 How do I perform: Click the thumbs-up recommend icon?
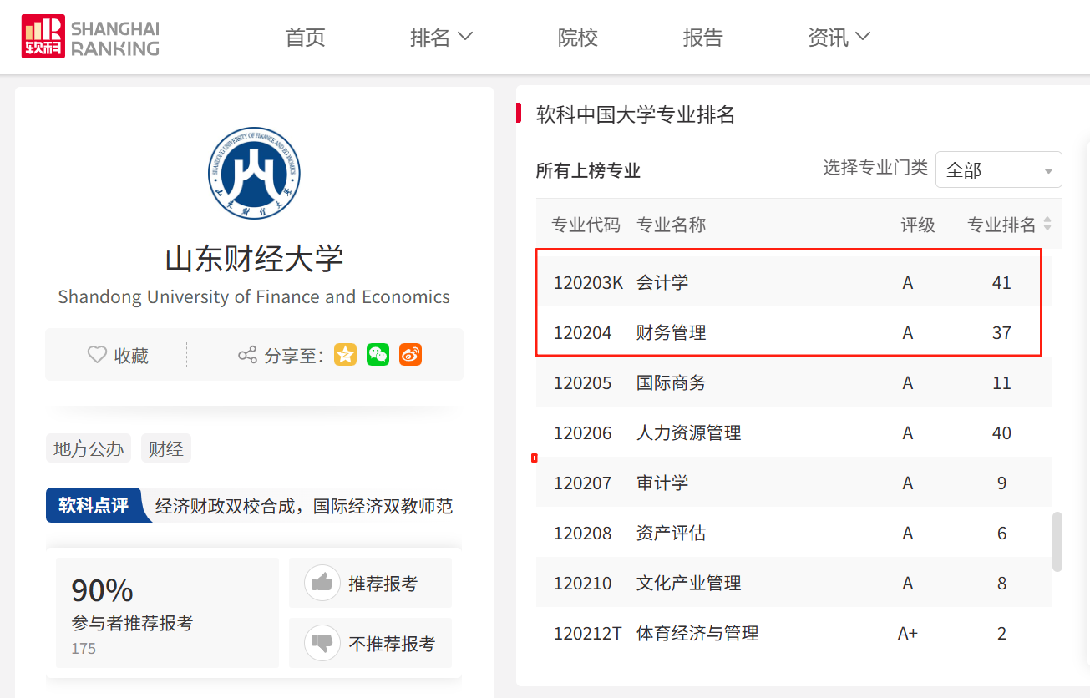322,583
